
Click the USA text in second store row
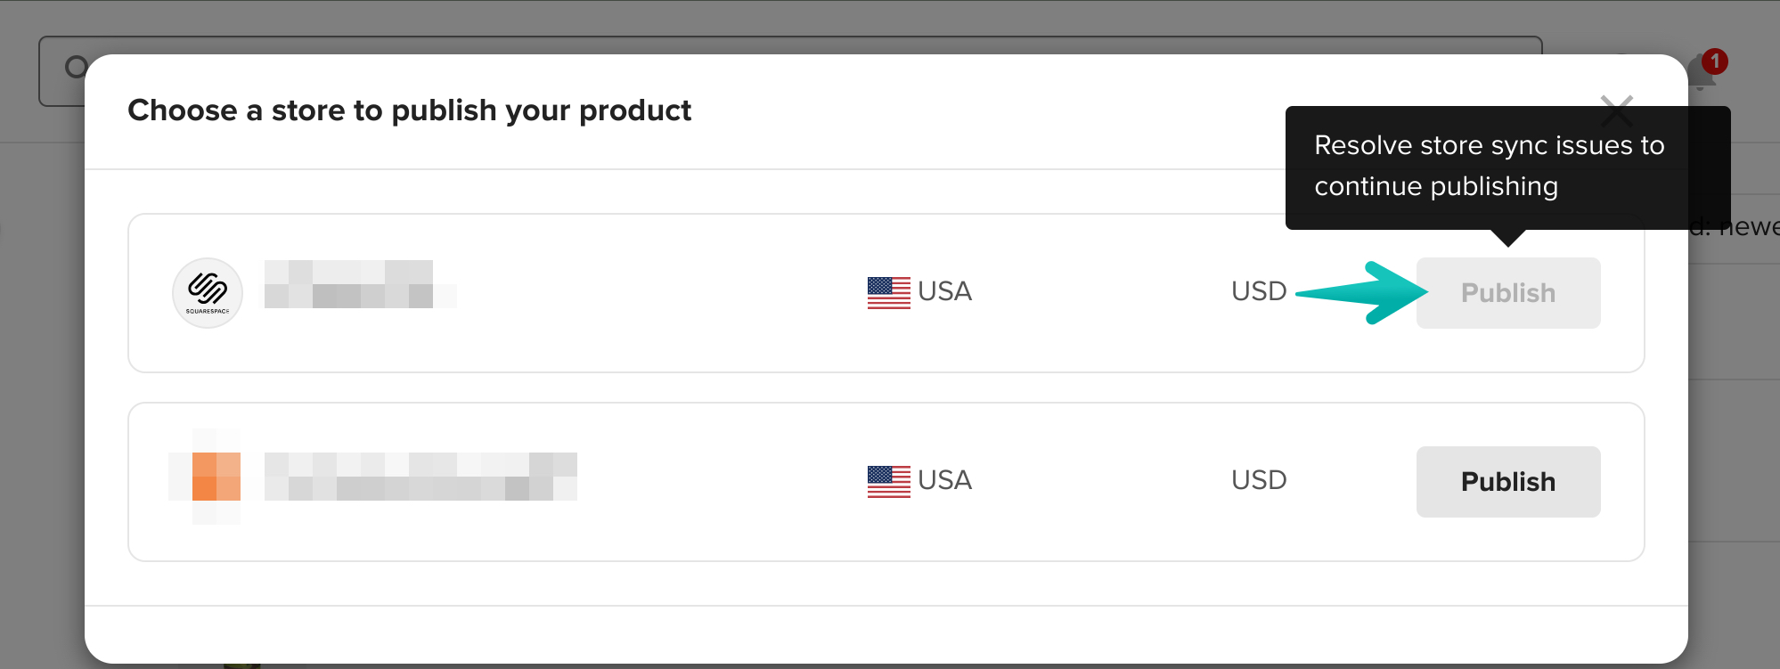point(944,480)
